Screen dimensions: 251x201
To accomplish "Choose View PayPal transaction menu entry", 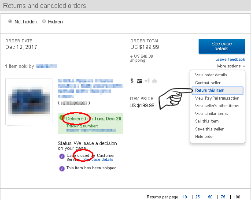I will 217,98.
